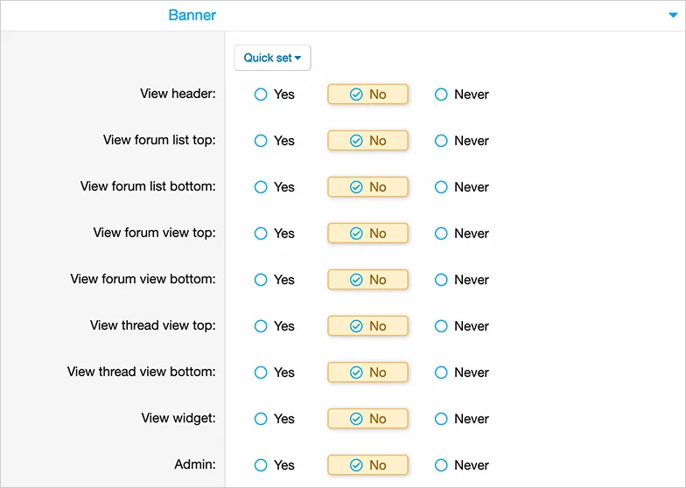
Task: Choose Never for View thread view bottom
Action: click(441, 373)
